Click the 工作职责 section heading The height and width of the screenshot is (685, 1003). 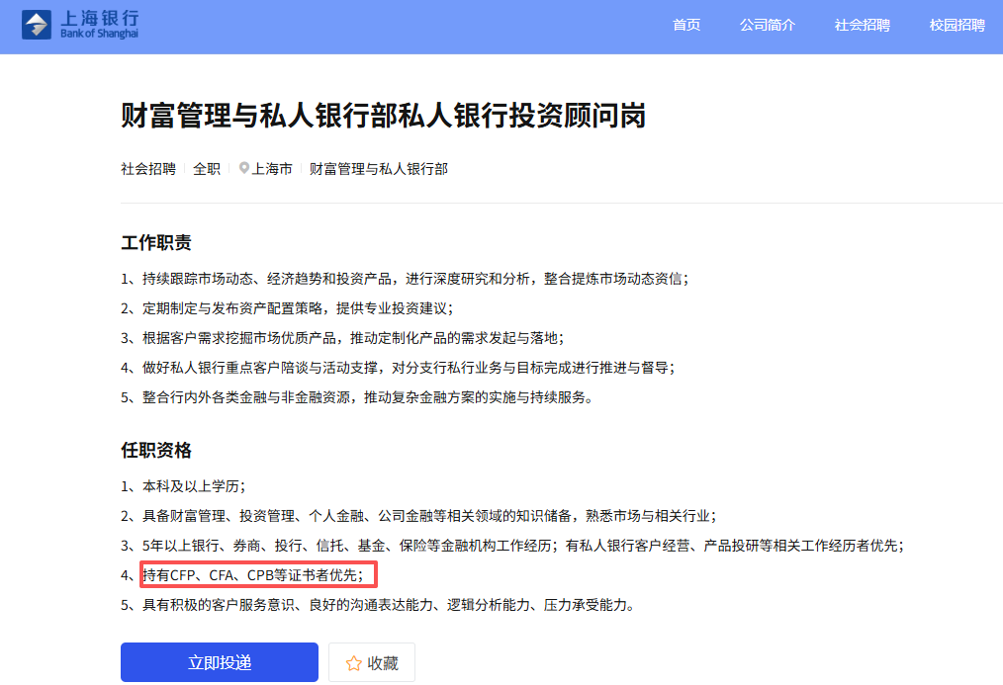[156, 243]
